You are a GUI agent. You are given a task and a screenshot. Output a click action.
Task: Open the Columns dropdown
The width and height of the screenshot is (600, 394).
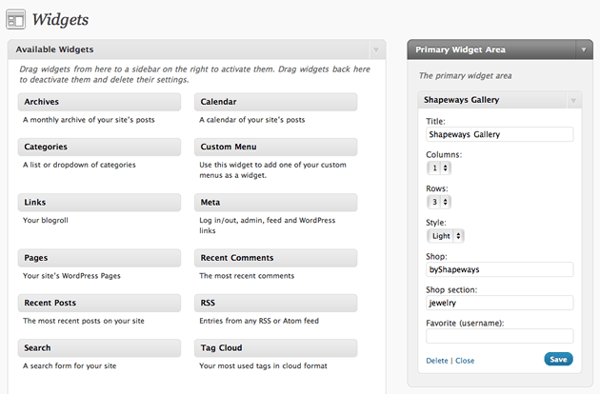pyautogui.click(x=439, y=167)
